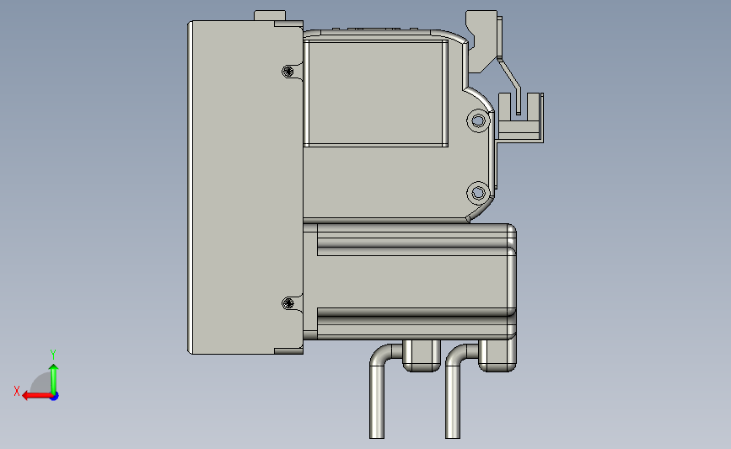
Task: Click the blue Z axis dot of triad
Action: click(55, 397)
